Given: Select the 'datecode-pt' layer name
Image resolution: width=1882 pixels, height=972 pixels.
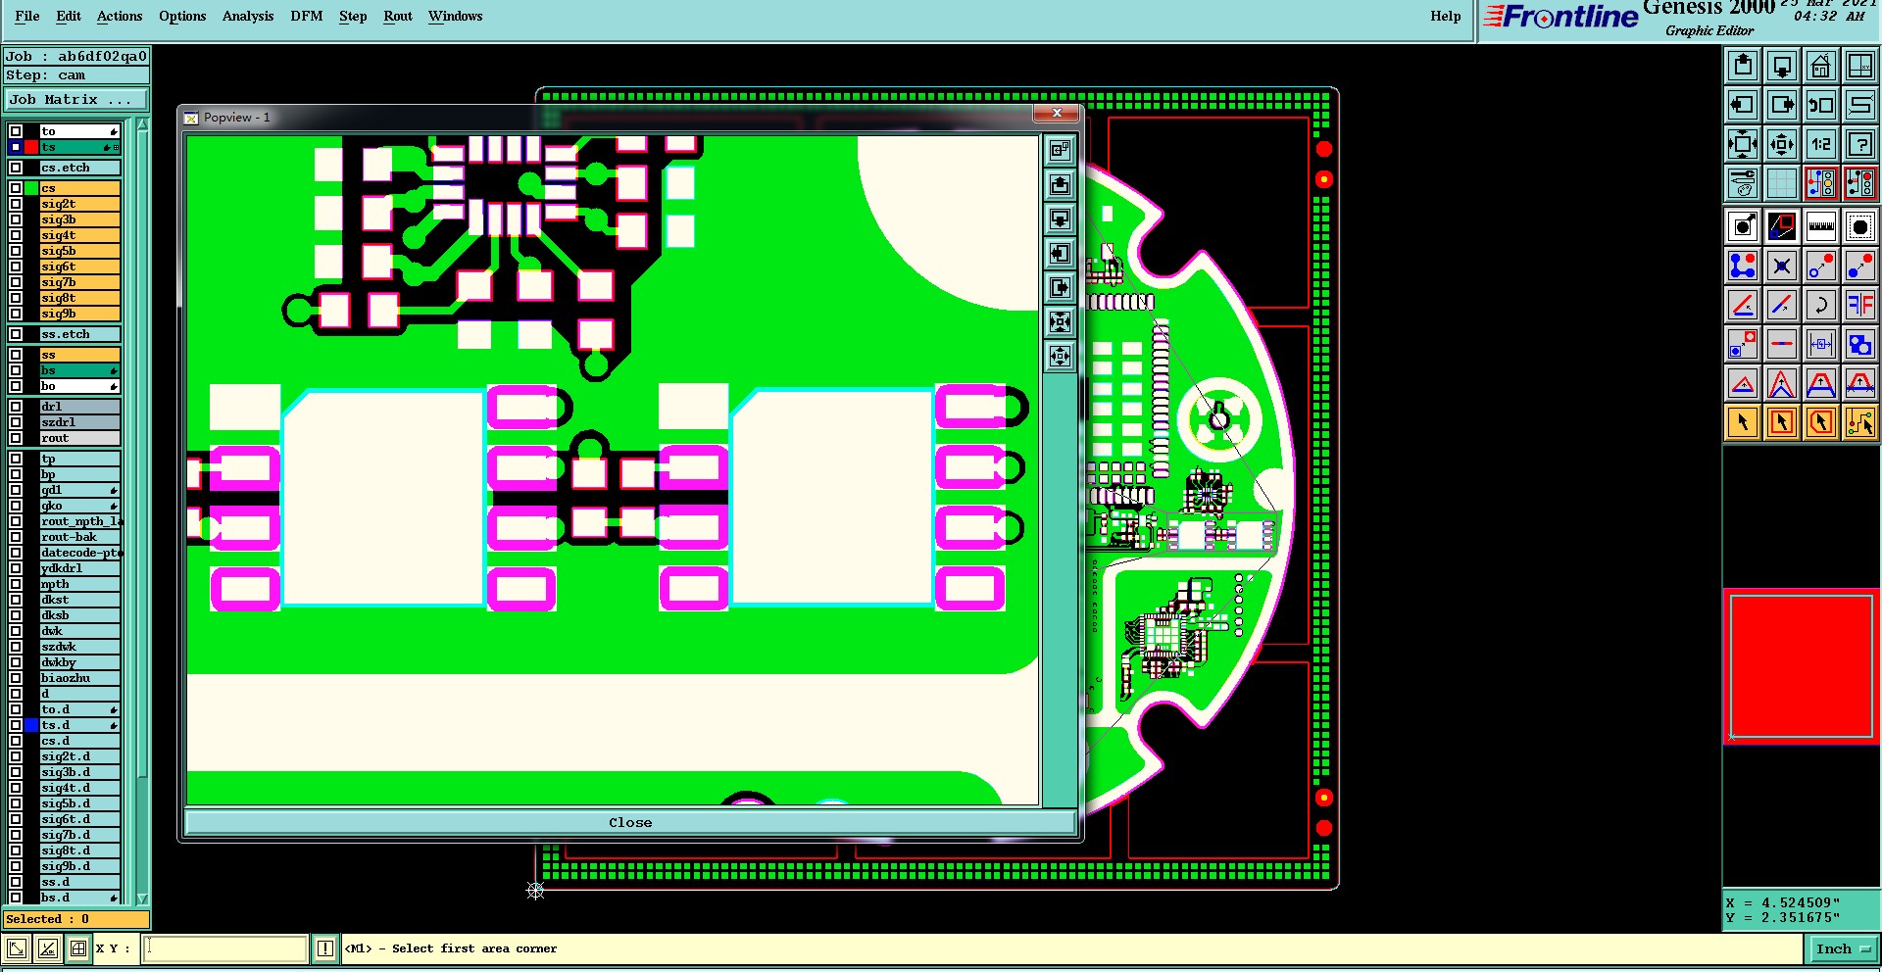Looking at the screenshot, I should click(79, 553).
